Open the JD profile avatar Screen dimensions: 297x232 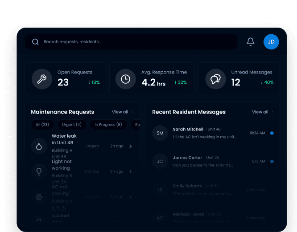pyautogui.click(x=271, y=42)
